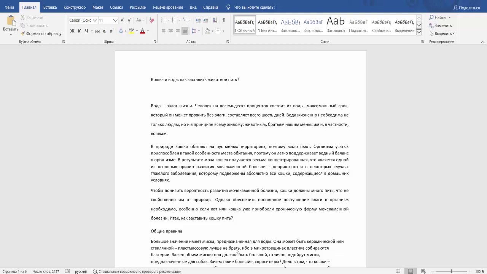Open the Файл tab
The height and width of the screenshot is (274, 487).
(9, 7)
